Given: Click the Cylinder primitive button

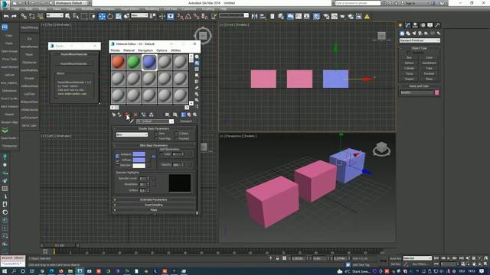Looking at the screenshot, I should tap(409, 68).
